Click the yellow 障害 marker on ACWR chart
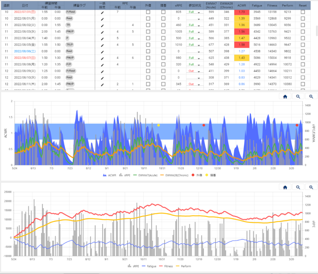Image resolution: width=318 pixels, height=274 pixels. 159,125
